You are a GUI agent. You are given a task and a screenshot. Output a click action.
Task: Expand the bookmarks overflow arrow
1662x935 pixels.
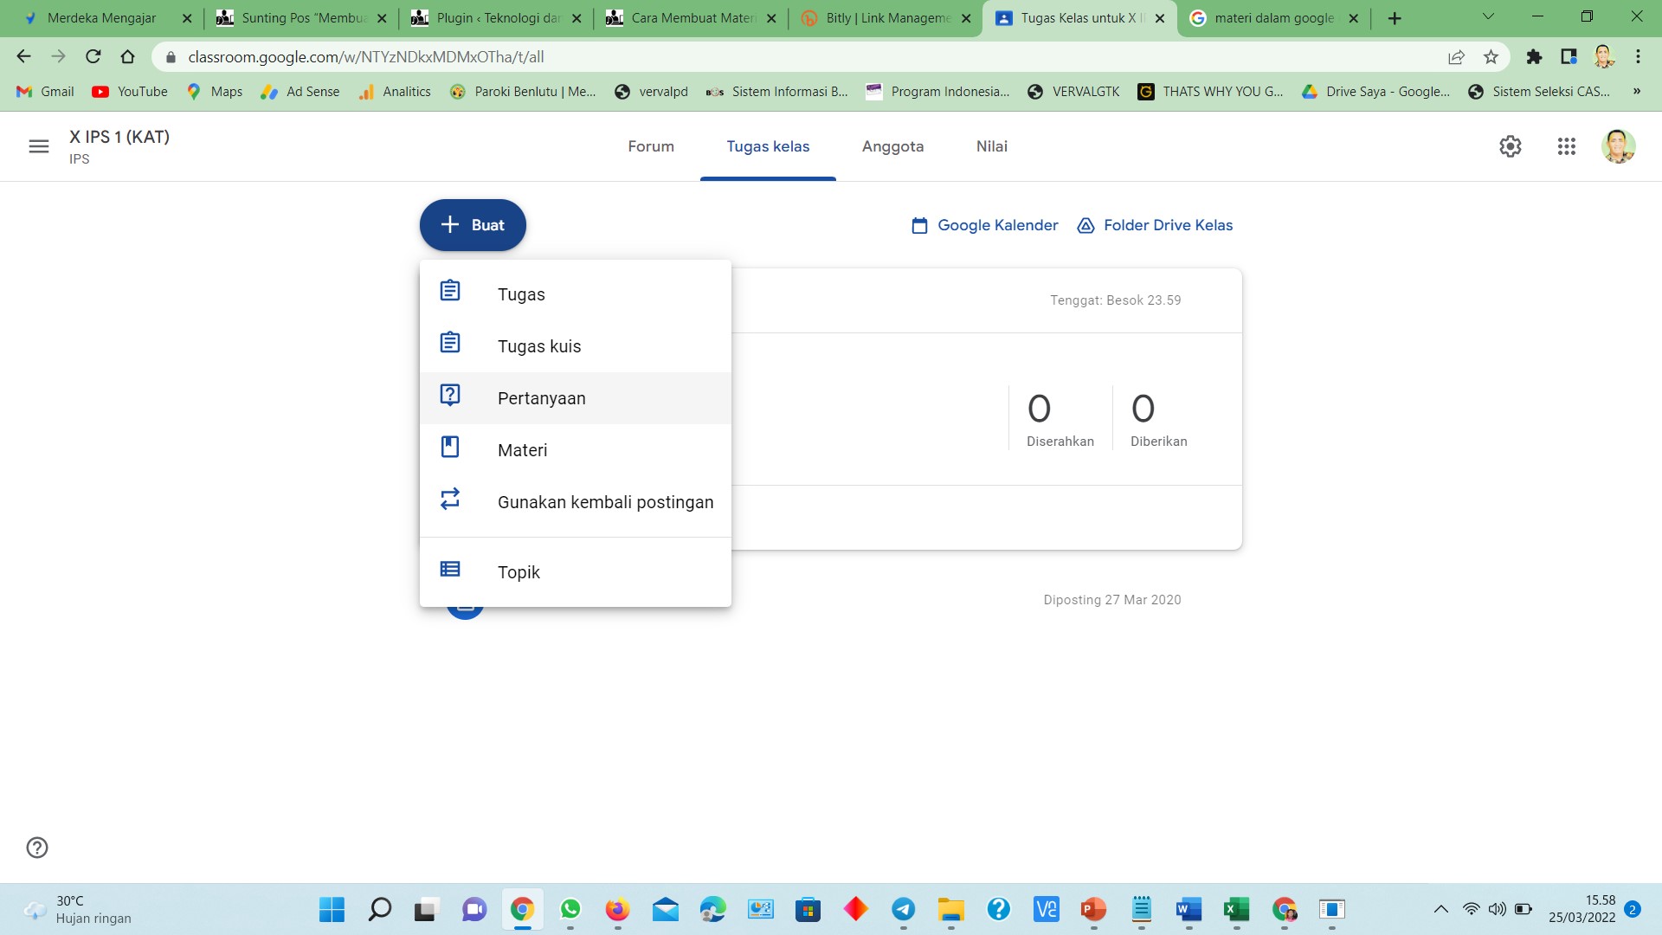[x=1637, y=91]
